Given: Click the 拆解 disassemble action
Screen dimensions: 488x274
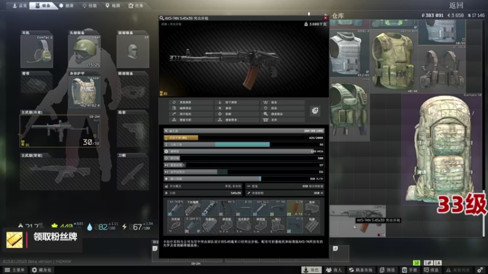Looking at the screenshot, I should tap(237, 114).
